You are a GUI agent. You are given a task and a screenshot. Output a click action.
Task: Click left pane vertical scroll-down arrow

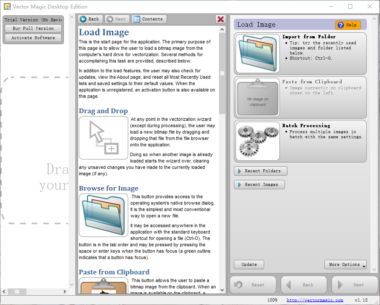[x=72, y=285]
